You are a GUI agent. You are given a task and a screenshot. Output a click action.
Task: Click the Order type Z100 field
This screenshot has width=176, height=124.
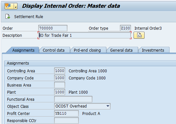(125, 28)
